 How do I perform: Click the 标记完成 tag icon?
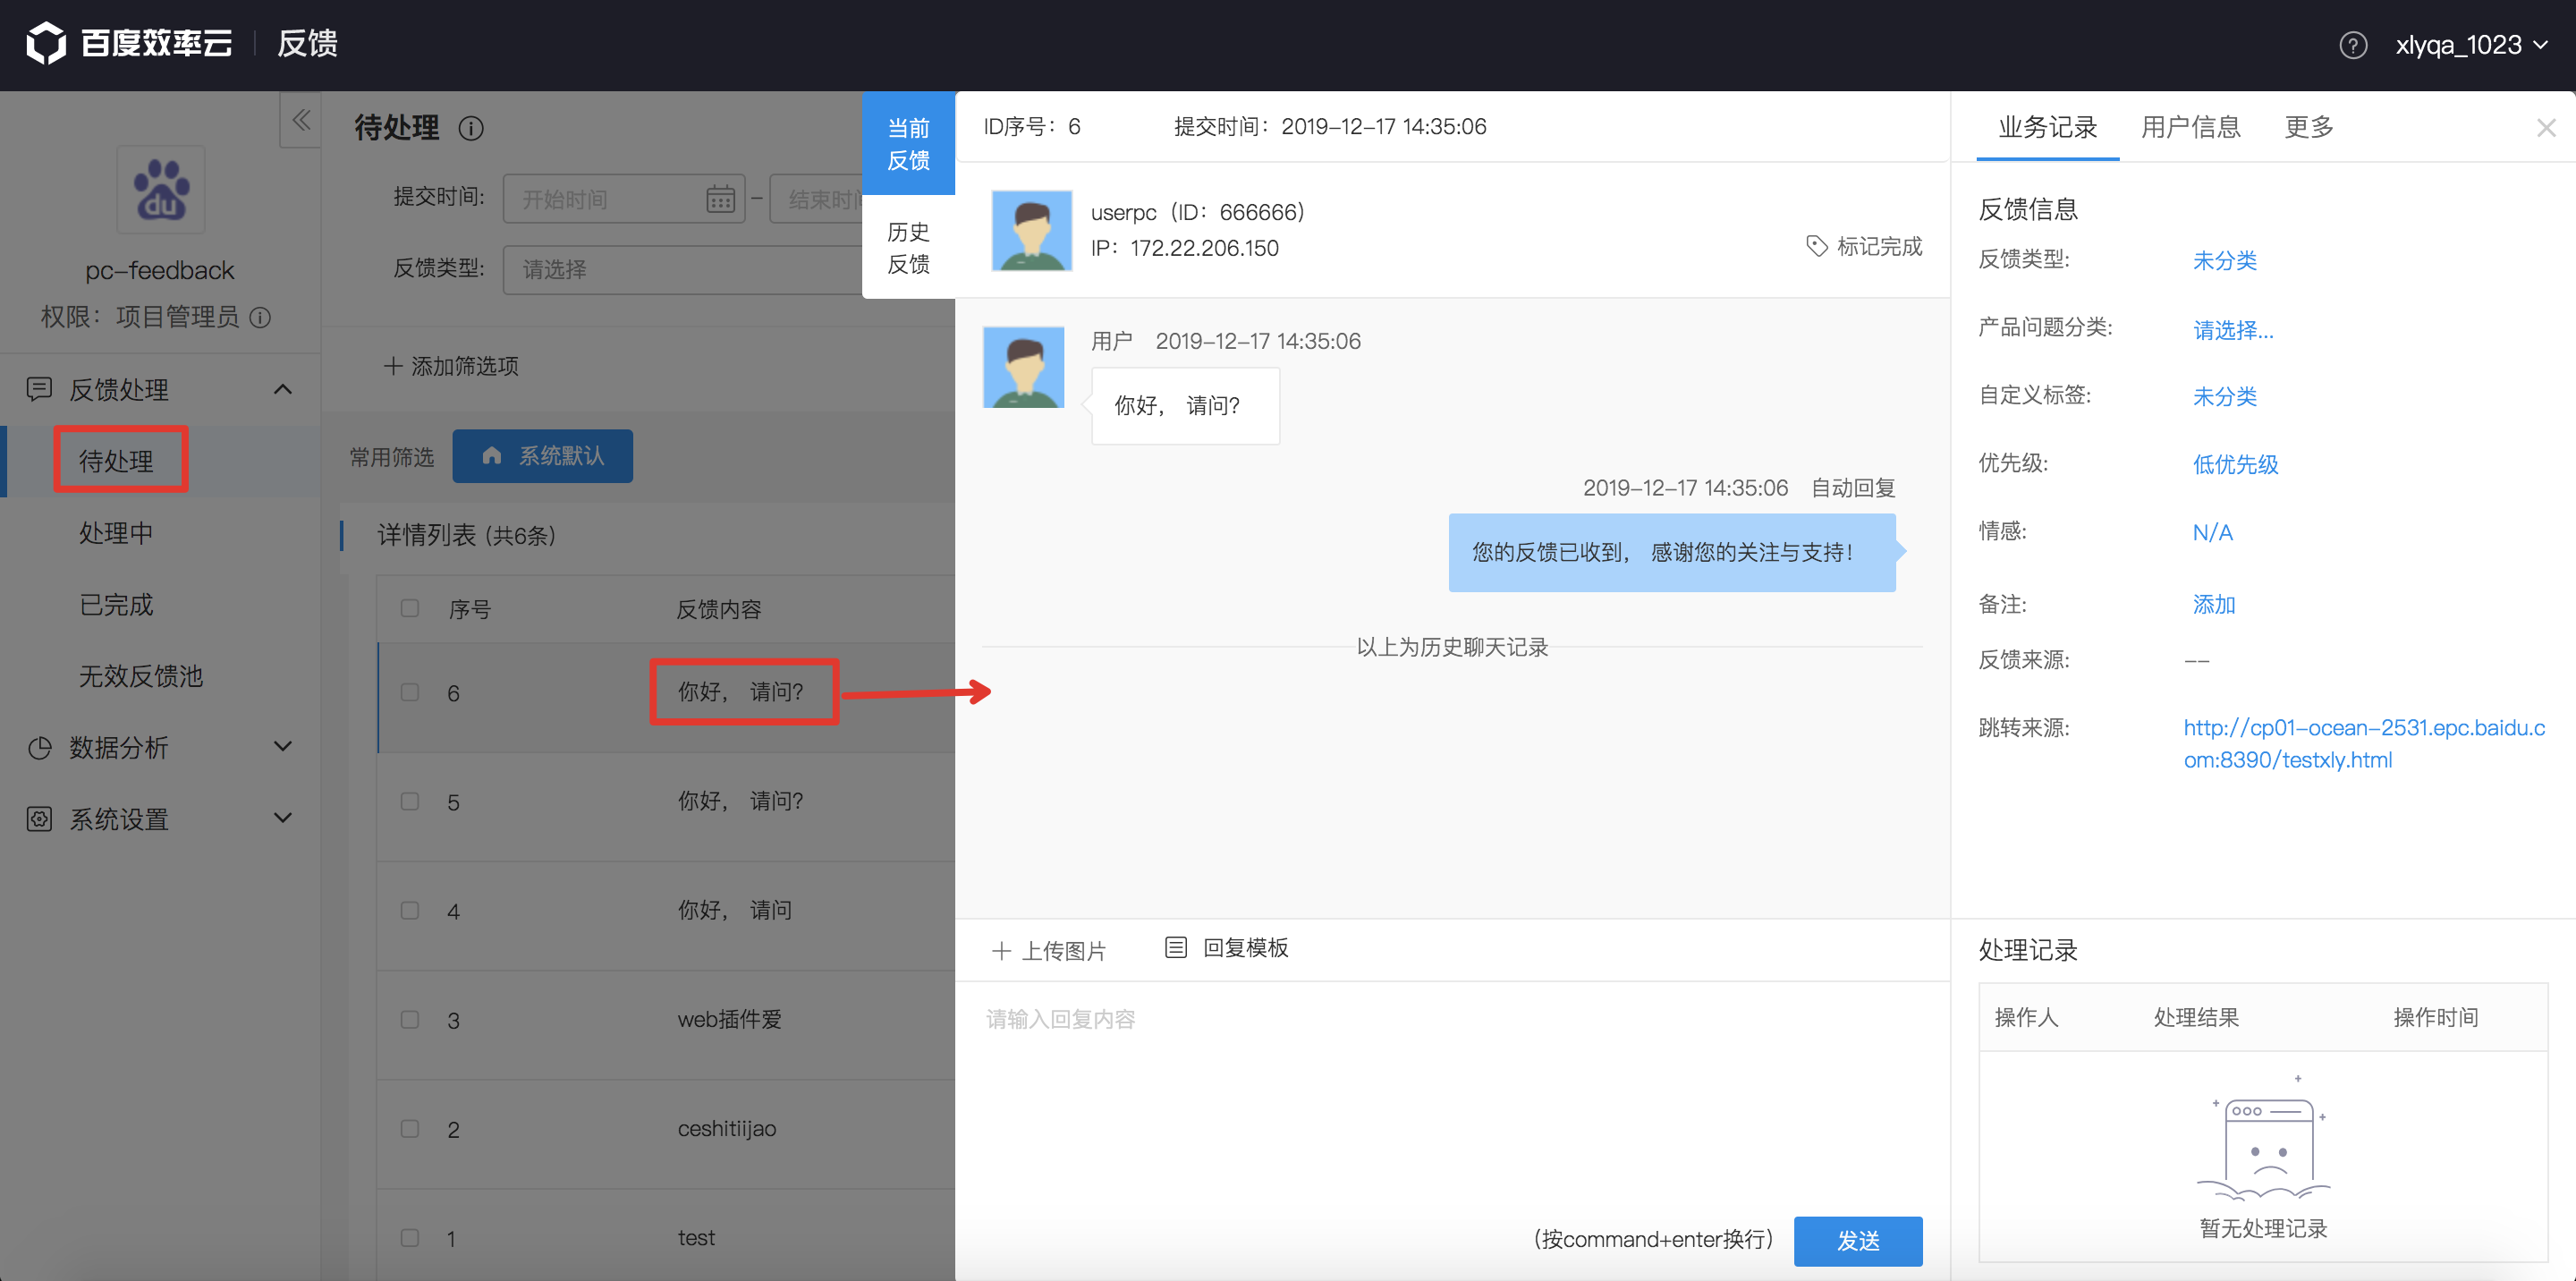pyautogui.click(x=1816, y=246)
